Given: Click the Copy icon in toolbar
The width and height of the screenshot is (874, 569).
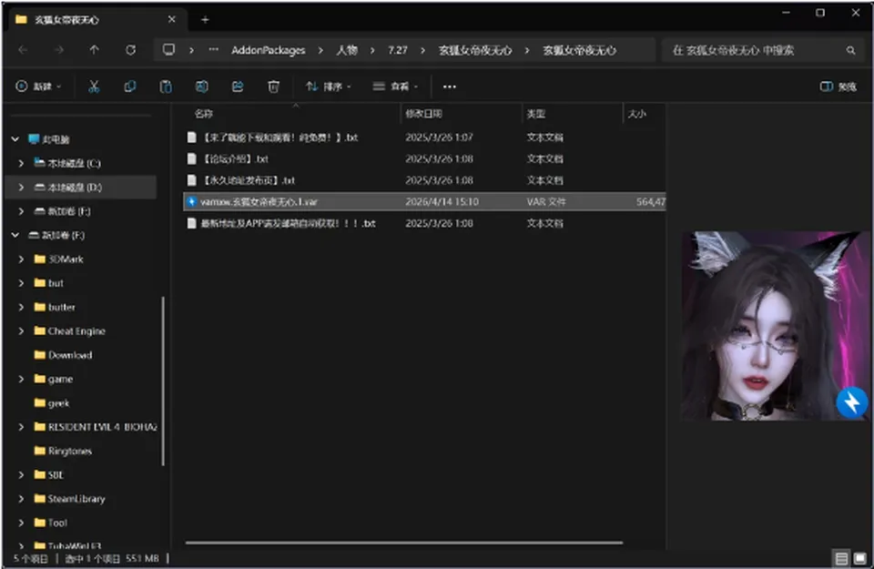Looking at the screenshot, I should (130, 86).
